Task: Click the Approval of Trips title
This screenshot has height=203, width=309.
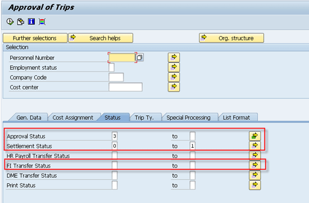Action: pos(41,7)
